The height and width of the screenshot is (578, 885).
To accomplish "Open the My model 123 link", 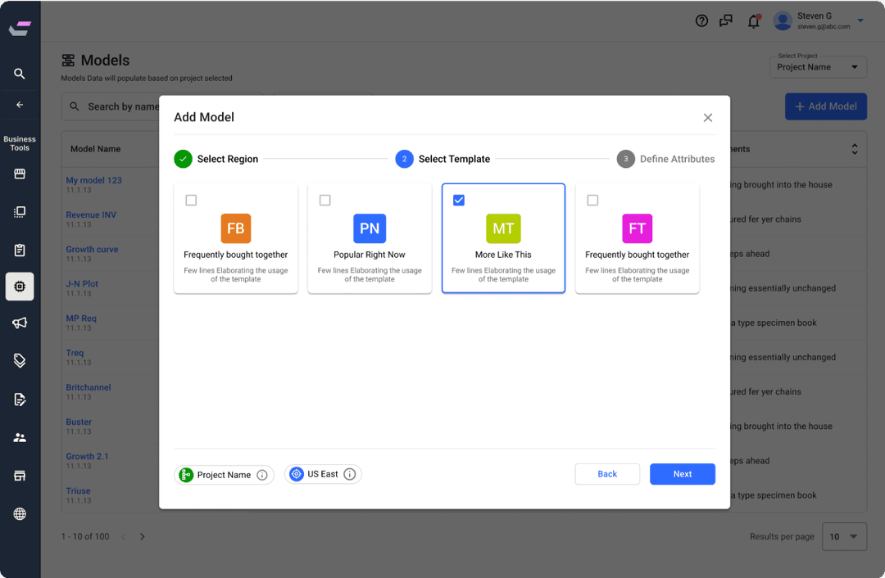I will pyautogui.click(x=93, y=180).
